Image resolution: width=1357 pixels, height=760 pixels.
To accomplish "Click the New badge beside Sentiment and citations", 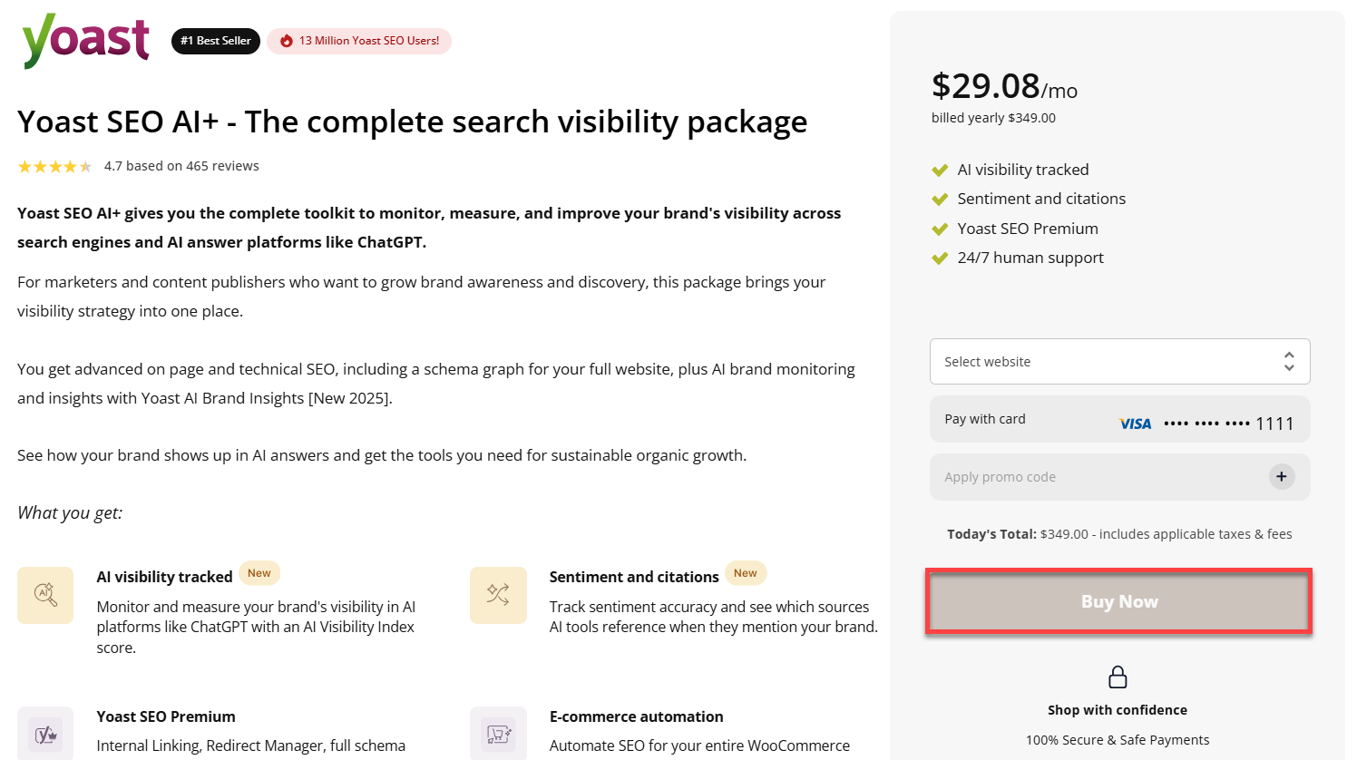I will pyautogui.click(x=746, y=573).
